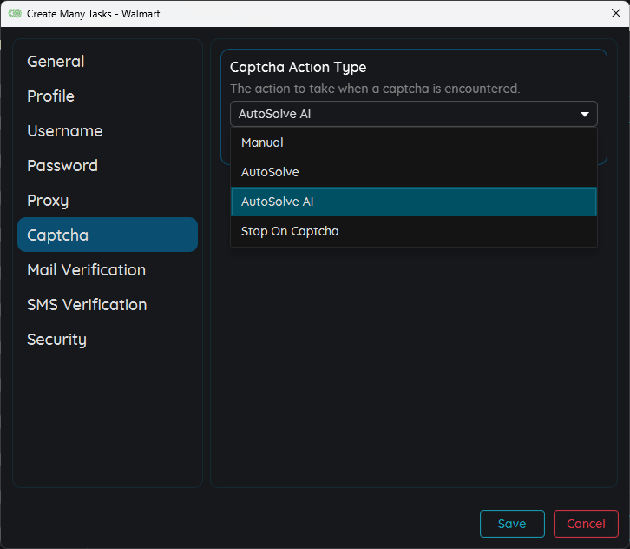Save the task settings
Viewport: 630px width, 549px height.
click(512, 524)
